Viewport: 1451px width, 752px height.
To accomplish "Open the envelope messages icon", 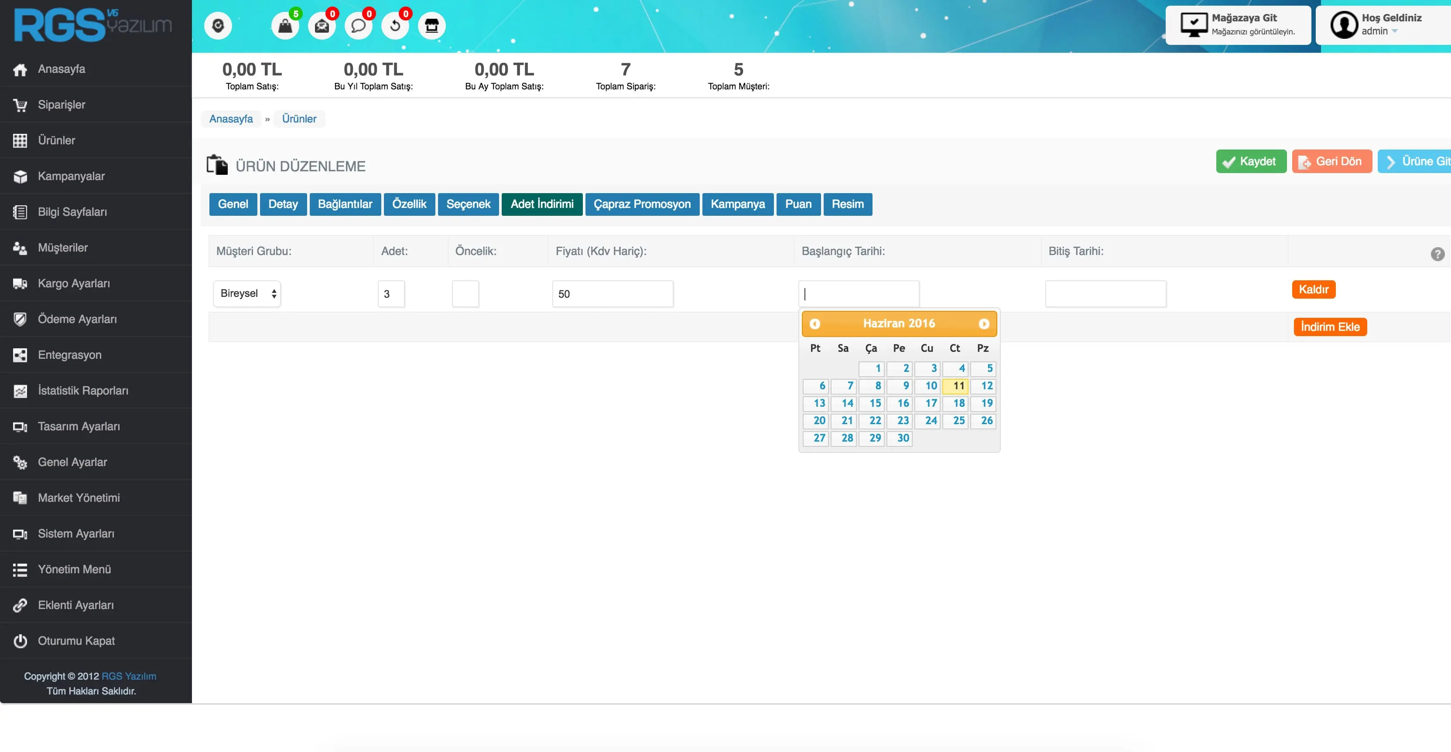I will coord(322,26).
